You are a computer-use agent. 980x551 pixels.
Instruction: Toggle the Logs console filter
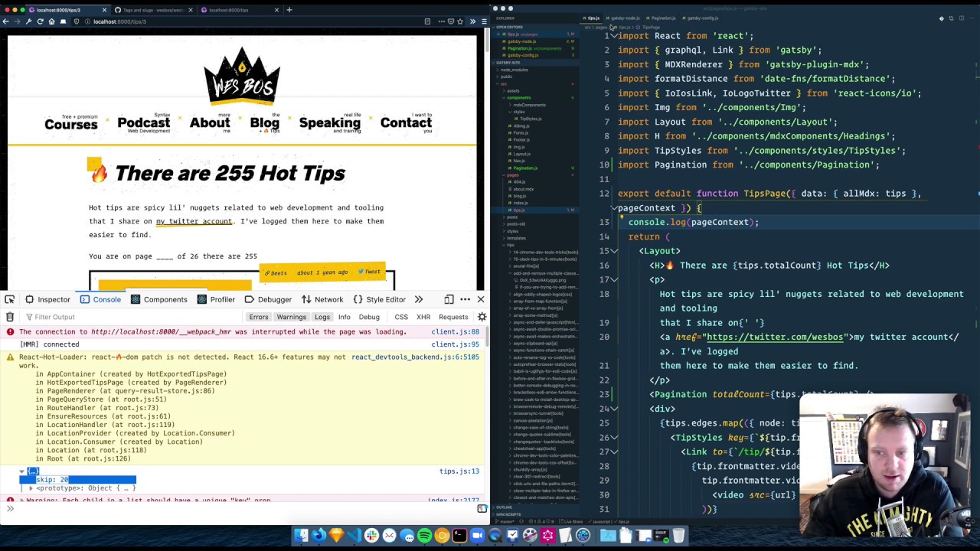click(322, 317)
